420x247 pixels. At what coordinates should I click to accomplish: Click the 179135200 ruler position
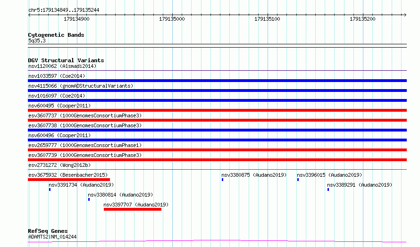coord(362,19)
